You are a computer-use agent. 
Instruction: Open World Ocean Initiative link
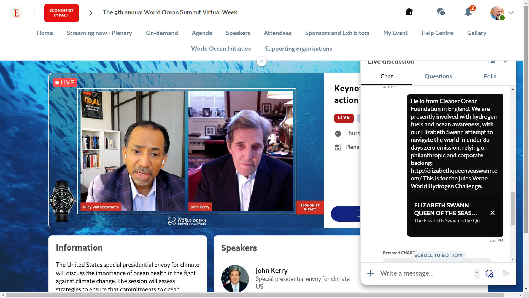[x=221, y=49]
